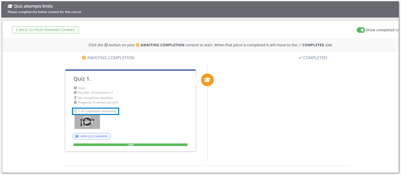The image size is (401, 175).
Task: Open View Quiz Answers
Action: click(92, 136)
